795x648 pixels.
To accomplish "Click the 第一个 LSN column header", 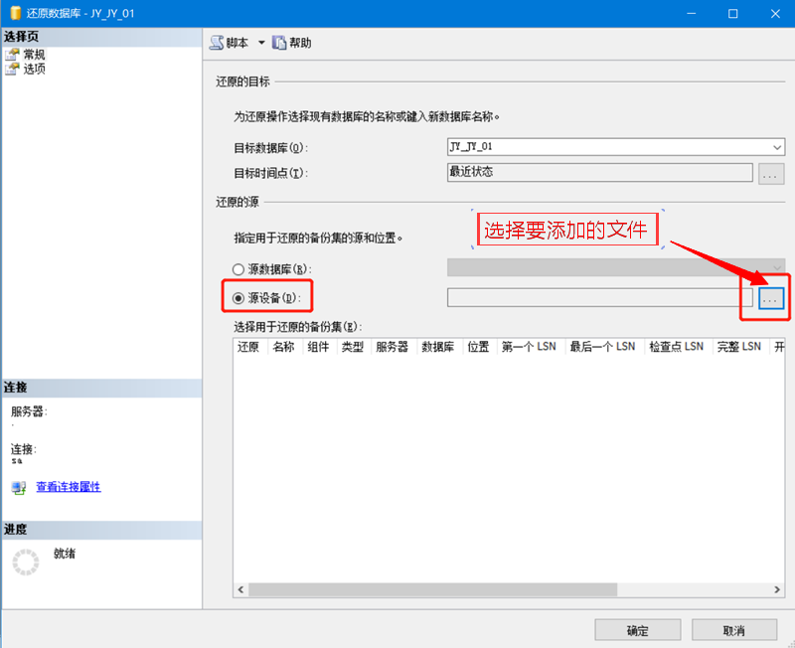I will pyautogui.click(x=529, y=347).
